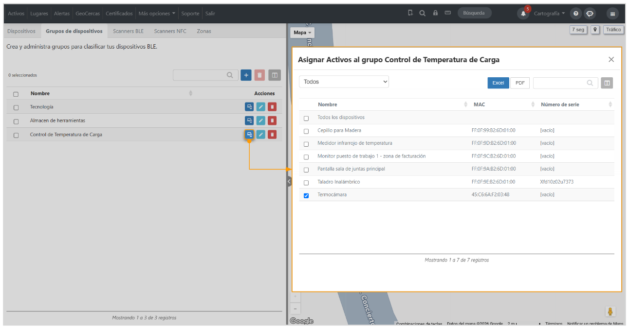Image resolution: width=629 pixels, height=328 pixels.
Task: Open the notifications bell in the top bar
Action: tap(523, 14)
